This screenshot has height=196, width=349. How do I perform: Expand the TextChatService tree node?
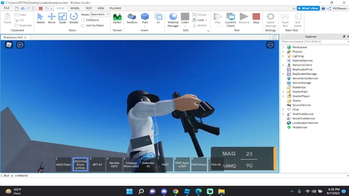tap(283, 114)
